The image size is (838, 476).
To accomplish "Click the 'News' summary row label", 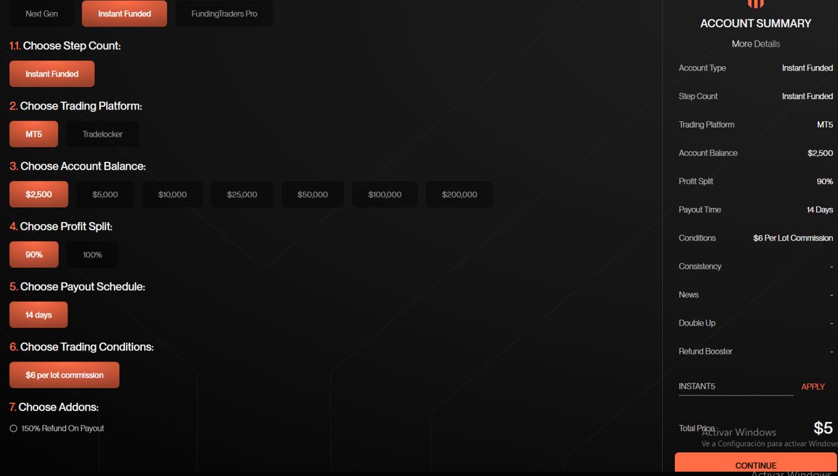I will point(689,295).
